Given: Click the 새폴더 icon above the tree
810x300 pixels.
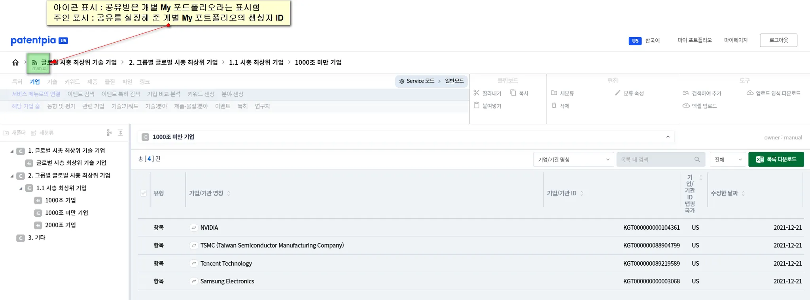Looking at the screenshot, I should pos(6,133).
